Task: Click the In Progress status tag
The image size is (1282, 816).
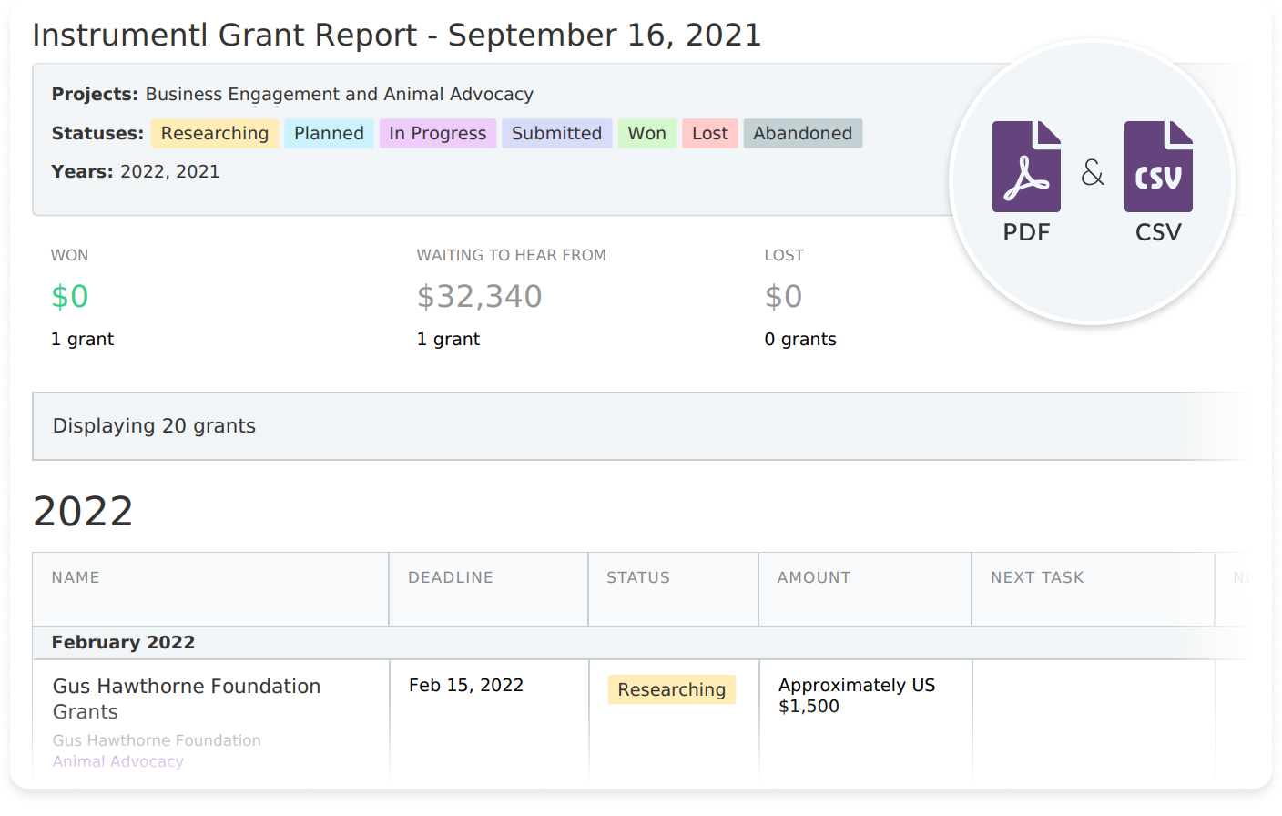Action: (x=438, y=134)
